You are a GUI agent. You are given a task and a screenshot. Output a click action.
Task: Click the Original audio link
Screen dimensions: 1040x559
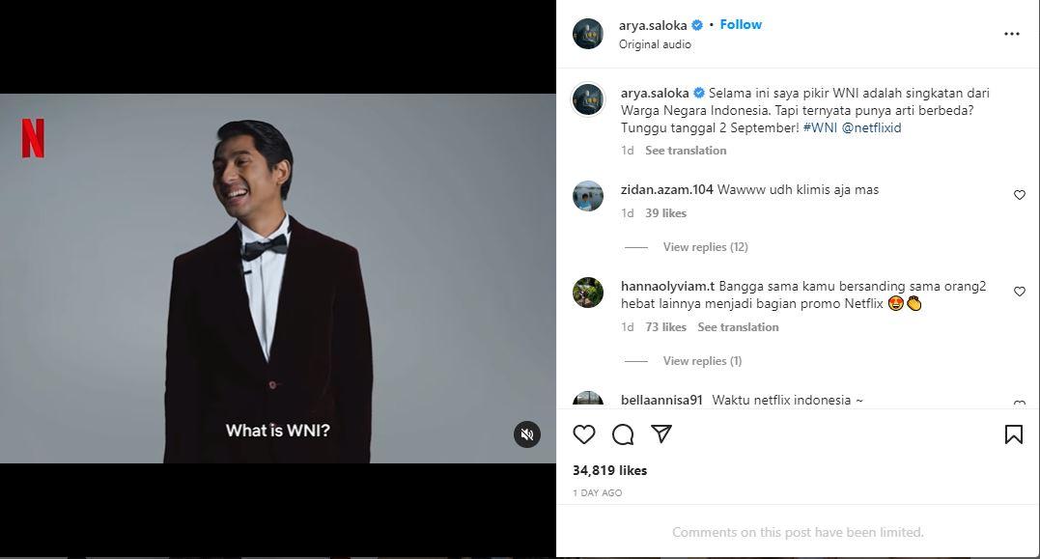pos(655,44)
